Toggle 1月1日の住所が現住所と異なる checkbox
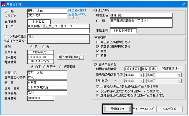 pos(5,37)
